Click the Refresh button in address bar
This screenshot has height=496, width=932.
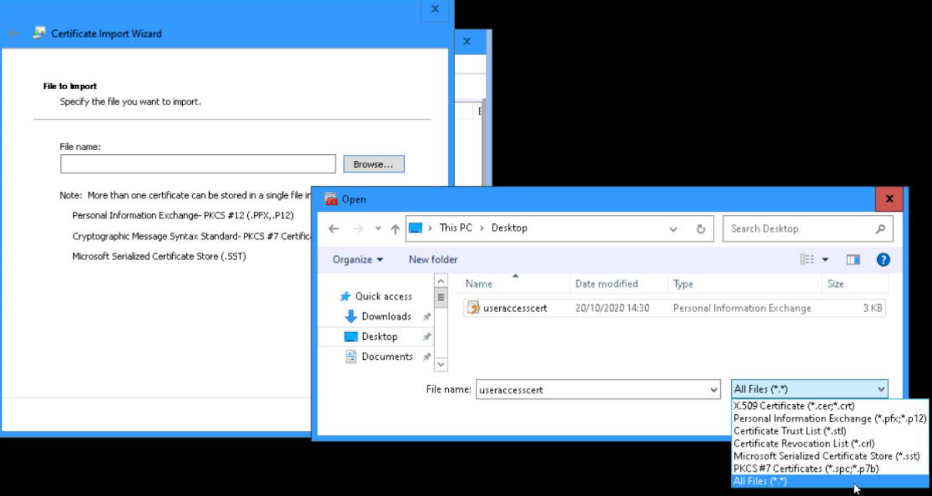(x=700, y=229)
